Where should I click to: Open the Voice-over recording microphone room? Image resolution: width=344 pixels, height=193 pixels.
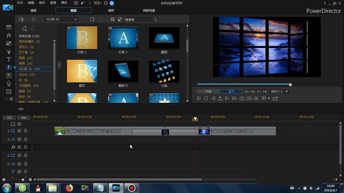[9, 83]
